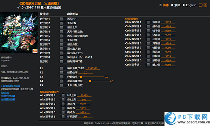
Task: Enable EN上限 checkbox
Action: click(63, 100)
